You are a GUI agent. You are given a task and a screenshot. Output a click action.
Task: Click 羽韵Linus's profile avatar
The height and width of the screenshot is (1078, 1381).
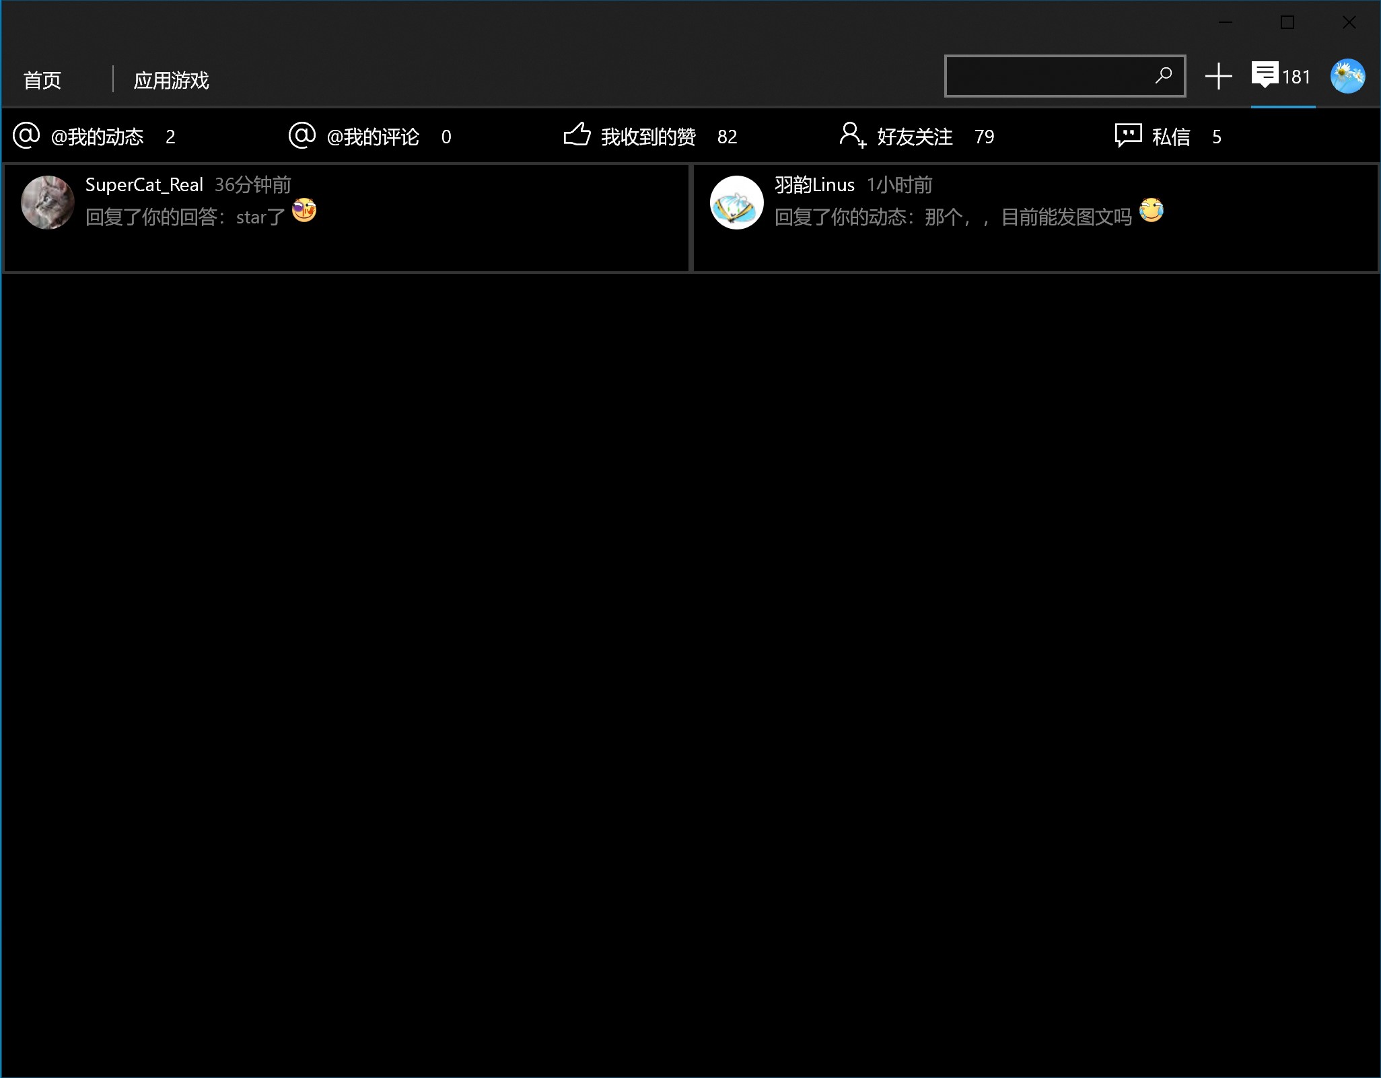(737, 203)
